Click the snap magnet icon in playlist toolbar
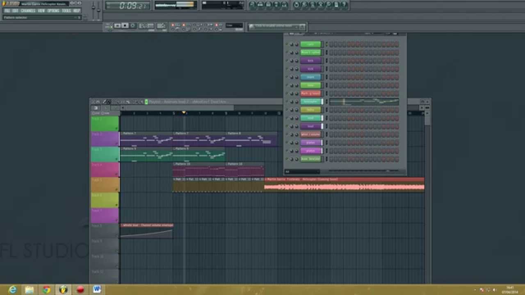The width and height of the screenshot is (525, 295). pyautogui.click(x=98, y=102)
